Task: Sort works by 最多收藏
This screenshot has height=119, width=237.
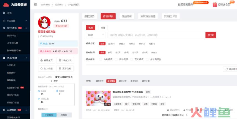Action: pyautogui.click(x=146, y=81)
